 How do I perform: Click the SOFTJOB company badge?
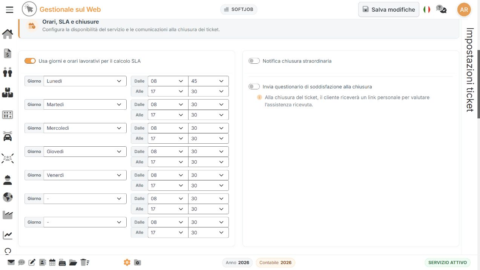tap(239, 9)
